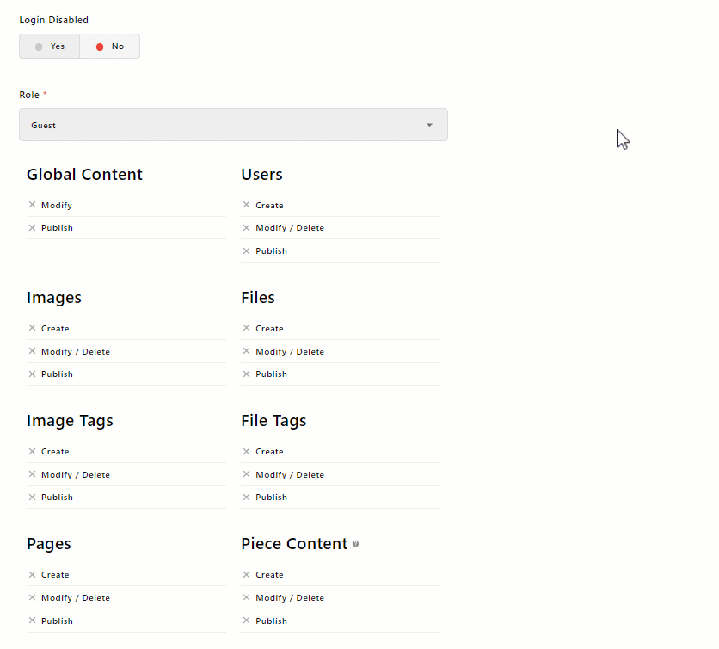Viewport: 719px width, 649px height.
Task: Open the Role dropdown showing Guest
Action: click(233, 126)
